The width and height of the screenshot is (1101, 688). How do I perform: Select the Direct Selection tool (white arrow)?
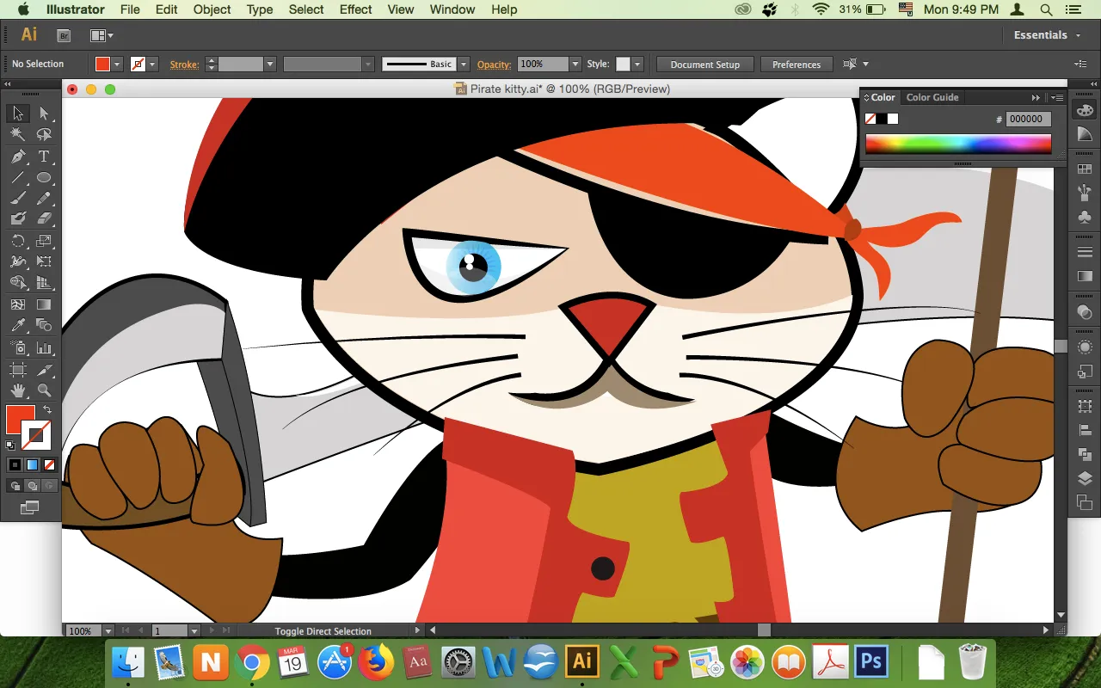click(x=45, y=114)
